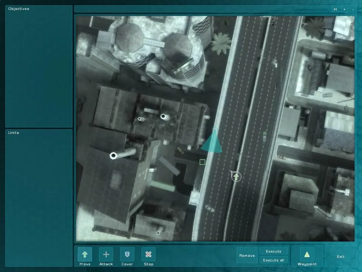Activate the Cover shield command
The width and height of the screenshot is (362, 272).
(x=127, y=254)
